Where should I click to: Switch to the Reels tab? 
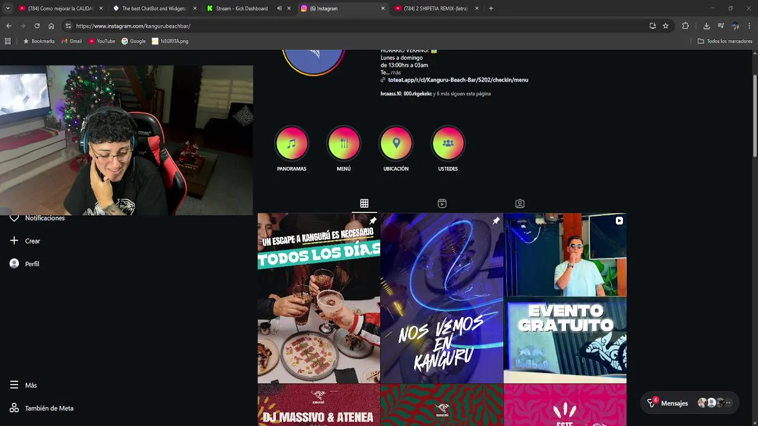[x=442, y=204]
